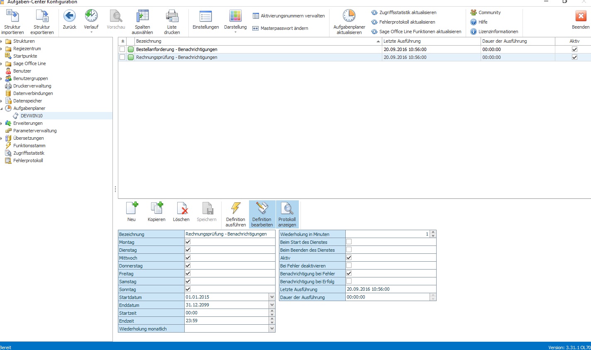Image resolution: width=591 pixels, height=350 pixels.
Task: Toggle the Samstag checkbox
Action: (x=188, y=281)
